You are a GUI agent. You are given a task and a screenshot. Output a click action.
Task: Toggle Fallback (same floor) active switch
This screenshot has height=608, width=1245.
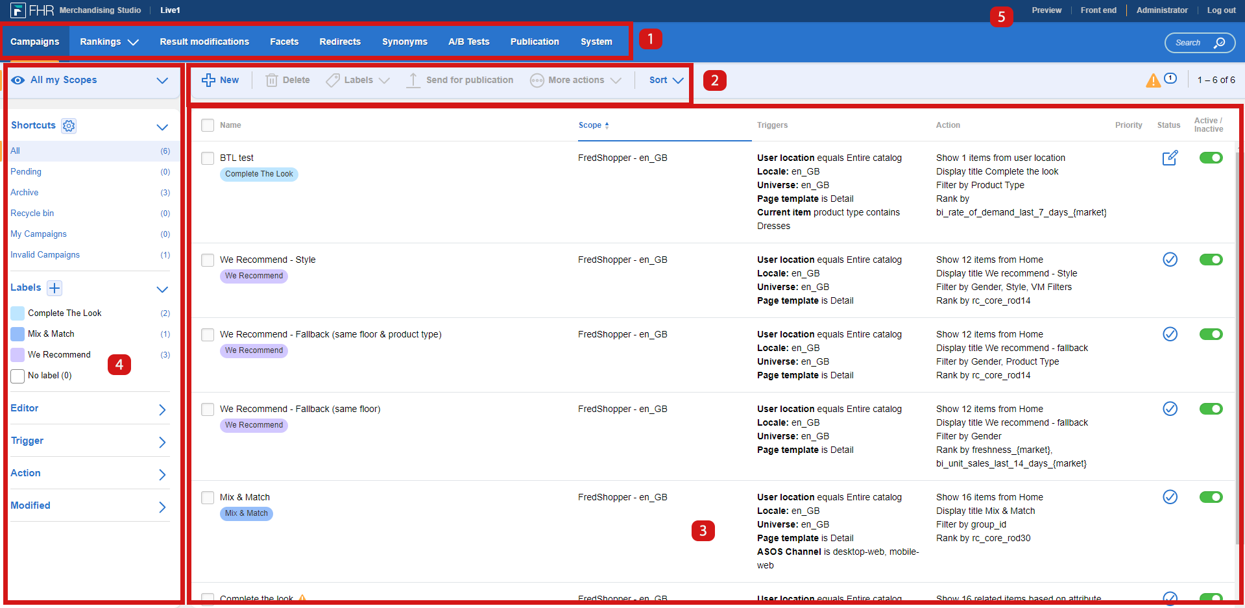(1211, 409)
